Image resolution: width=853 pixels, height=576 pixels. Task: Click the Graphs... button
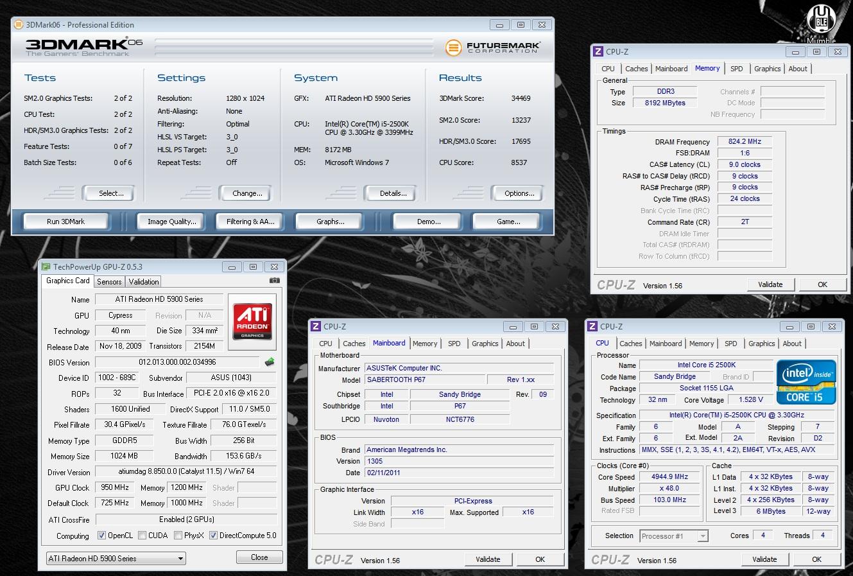[x=330, y=222]
